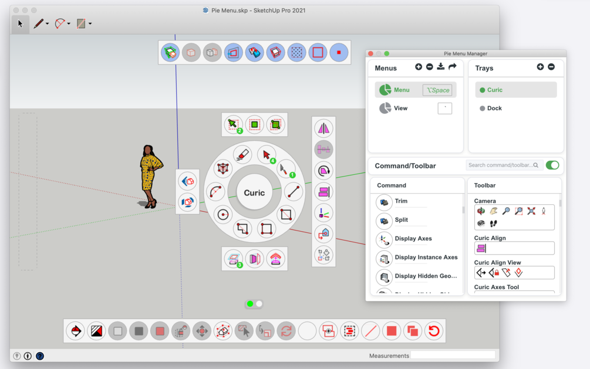Expand the arc tool dropdown arrow
The image size is (590, 369).
point(69,24)
